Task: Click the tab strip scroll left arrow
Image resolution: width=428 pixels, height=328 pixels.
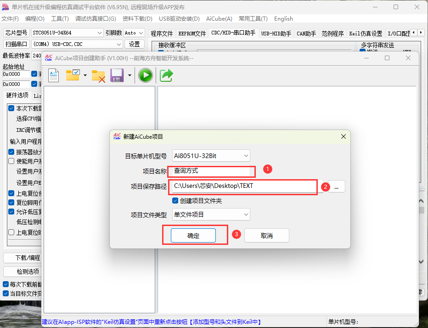Action: click(414, 33)
